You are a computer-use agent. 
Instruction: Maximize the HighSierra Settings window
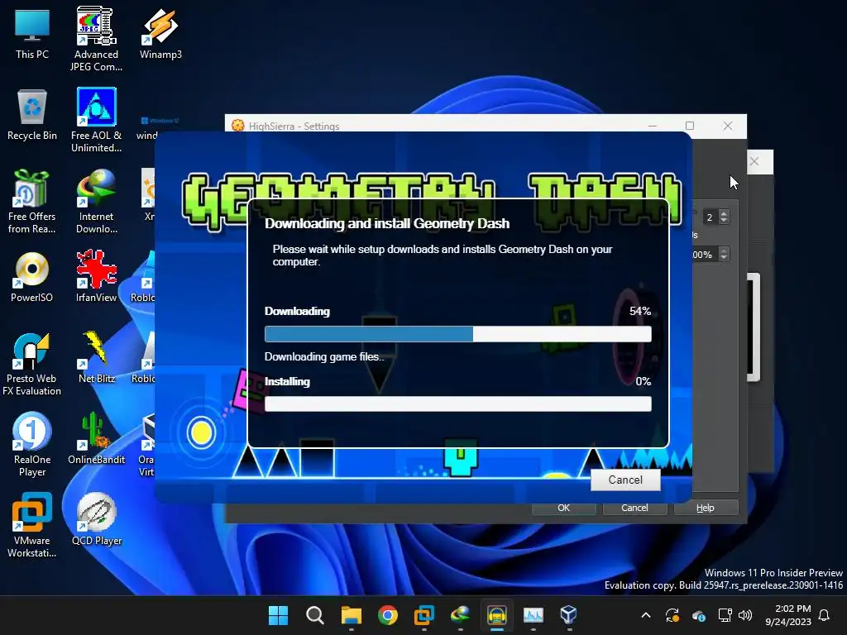pyautogui.click(x=690, y=126)
